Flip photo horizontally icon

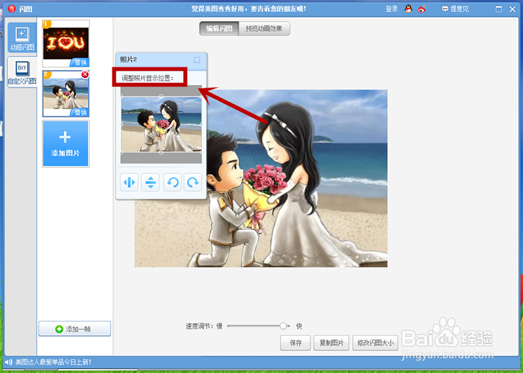point(129,183)
